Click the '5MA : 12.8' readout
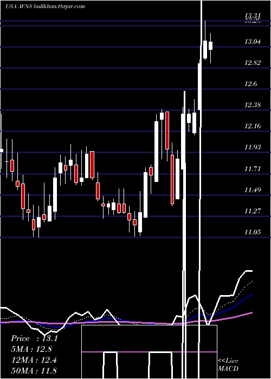271x379 pixels. (31, 349)
